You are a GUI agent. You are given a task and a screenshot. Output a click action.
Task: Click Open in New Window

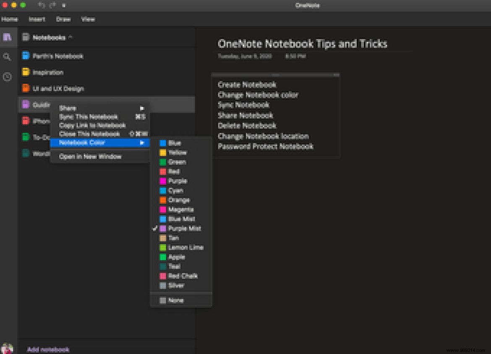coord(90,157)
